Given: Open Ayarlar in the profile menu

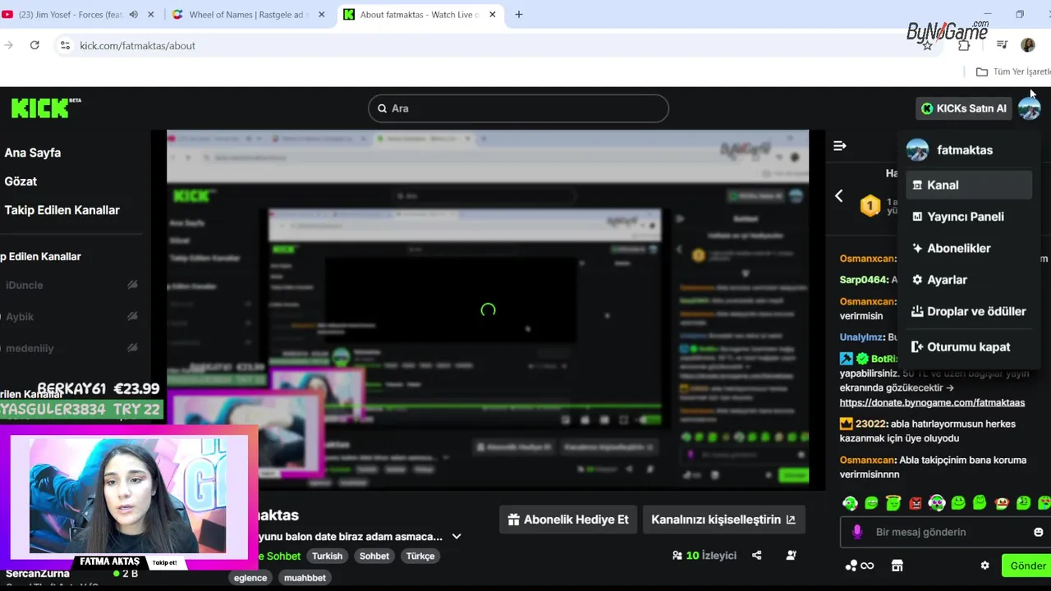Looking at the screenshot, I should (x=969, y=280).
